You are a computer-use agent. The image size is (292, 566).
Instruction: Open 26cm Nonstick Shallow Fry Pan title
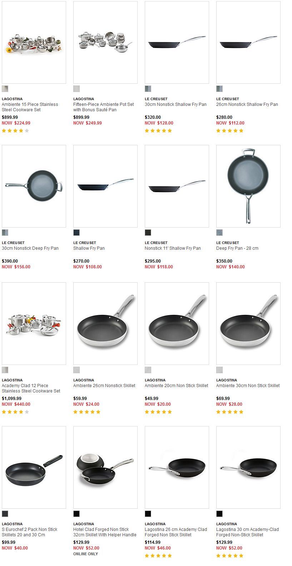point(247,104)
